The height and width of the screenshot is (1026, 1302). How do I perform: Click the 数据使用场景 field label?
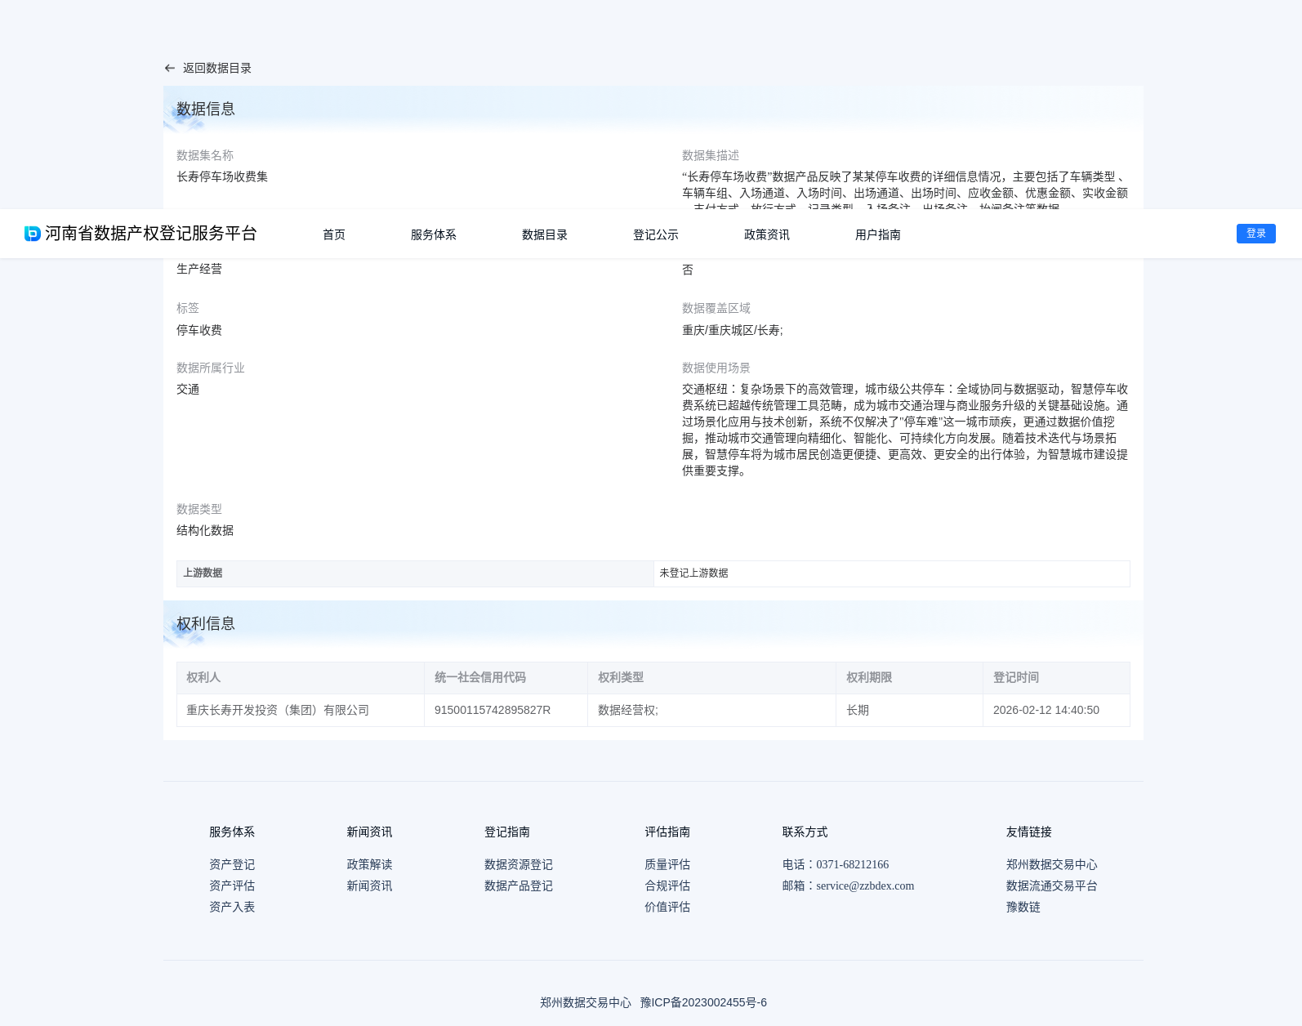(716, 368)
